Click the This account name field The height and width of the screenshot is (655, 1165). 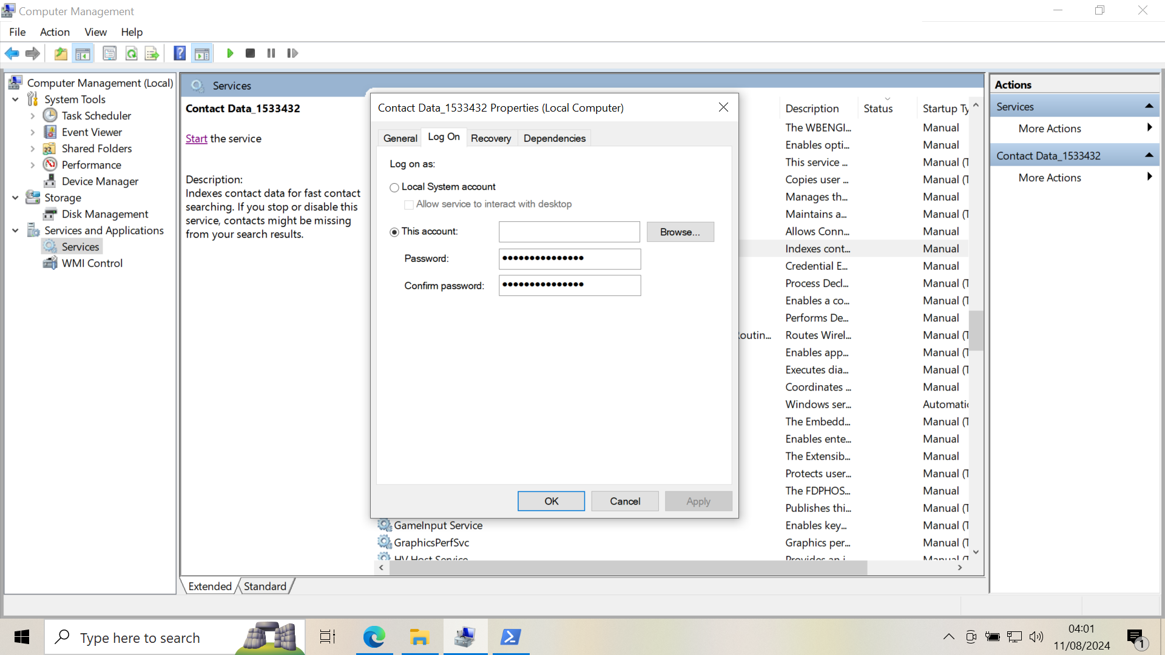point(569,232)
